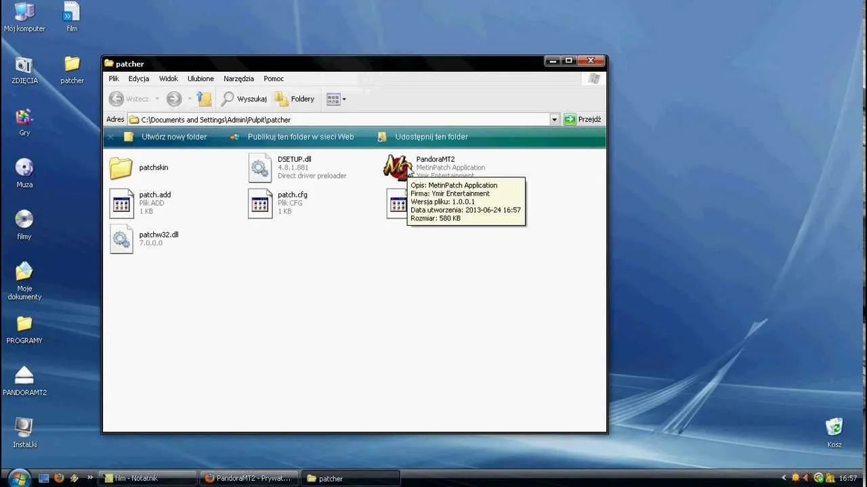Select the patchskin folder

tap(121, 168)
